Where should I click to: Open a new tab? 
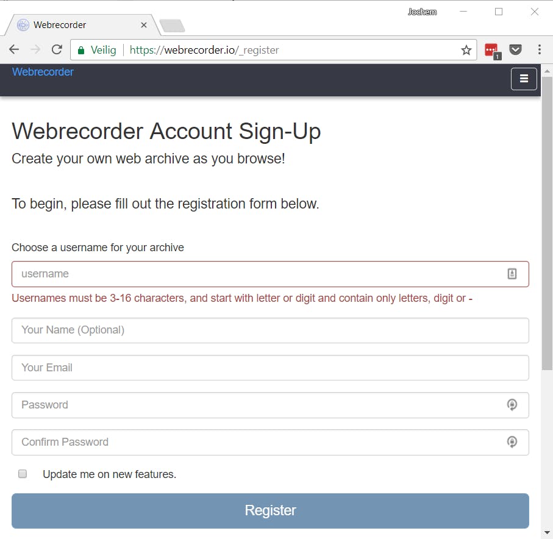tap(172, 26)
